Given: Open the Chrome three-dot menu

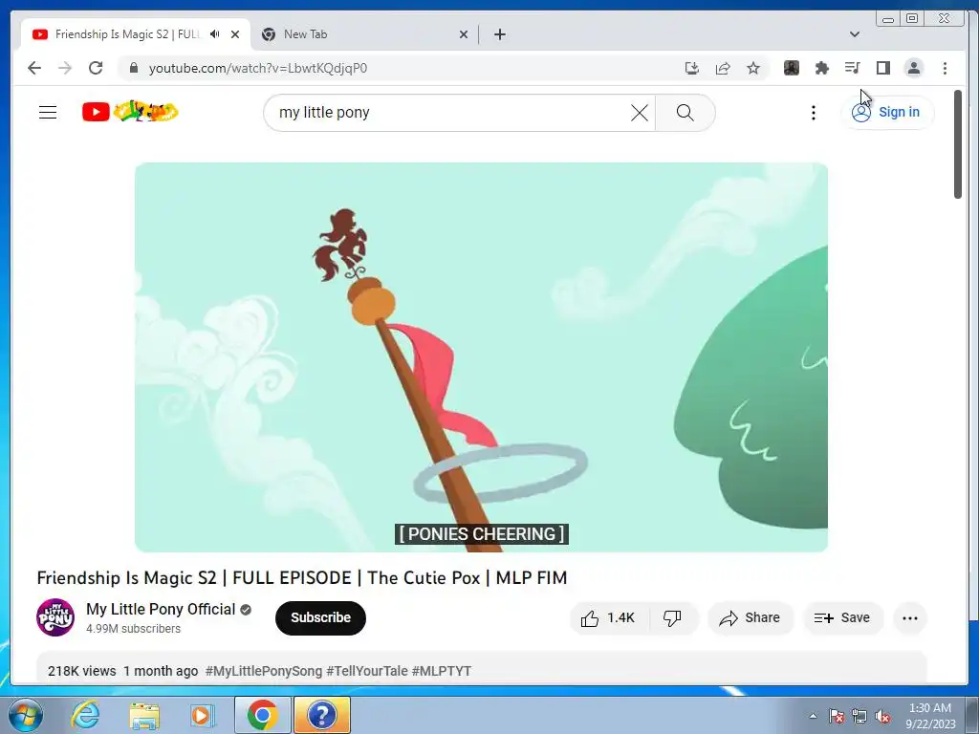Looking at the screenshot, I should coord(945,68).
